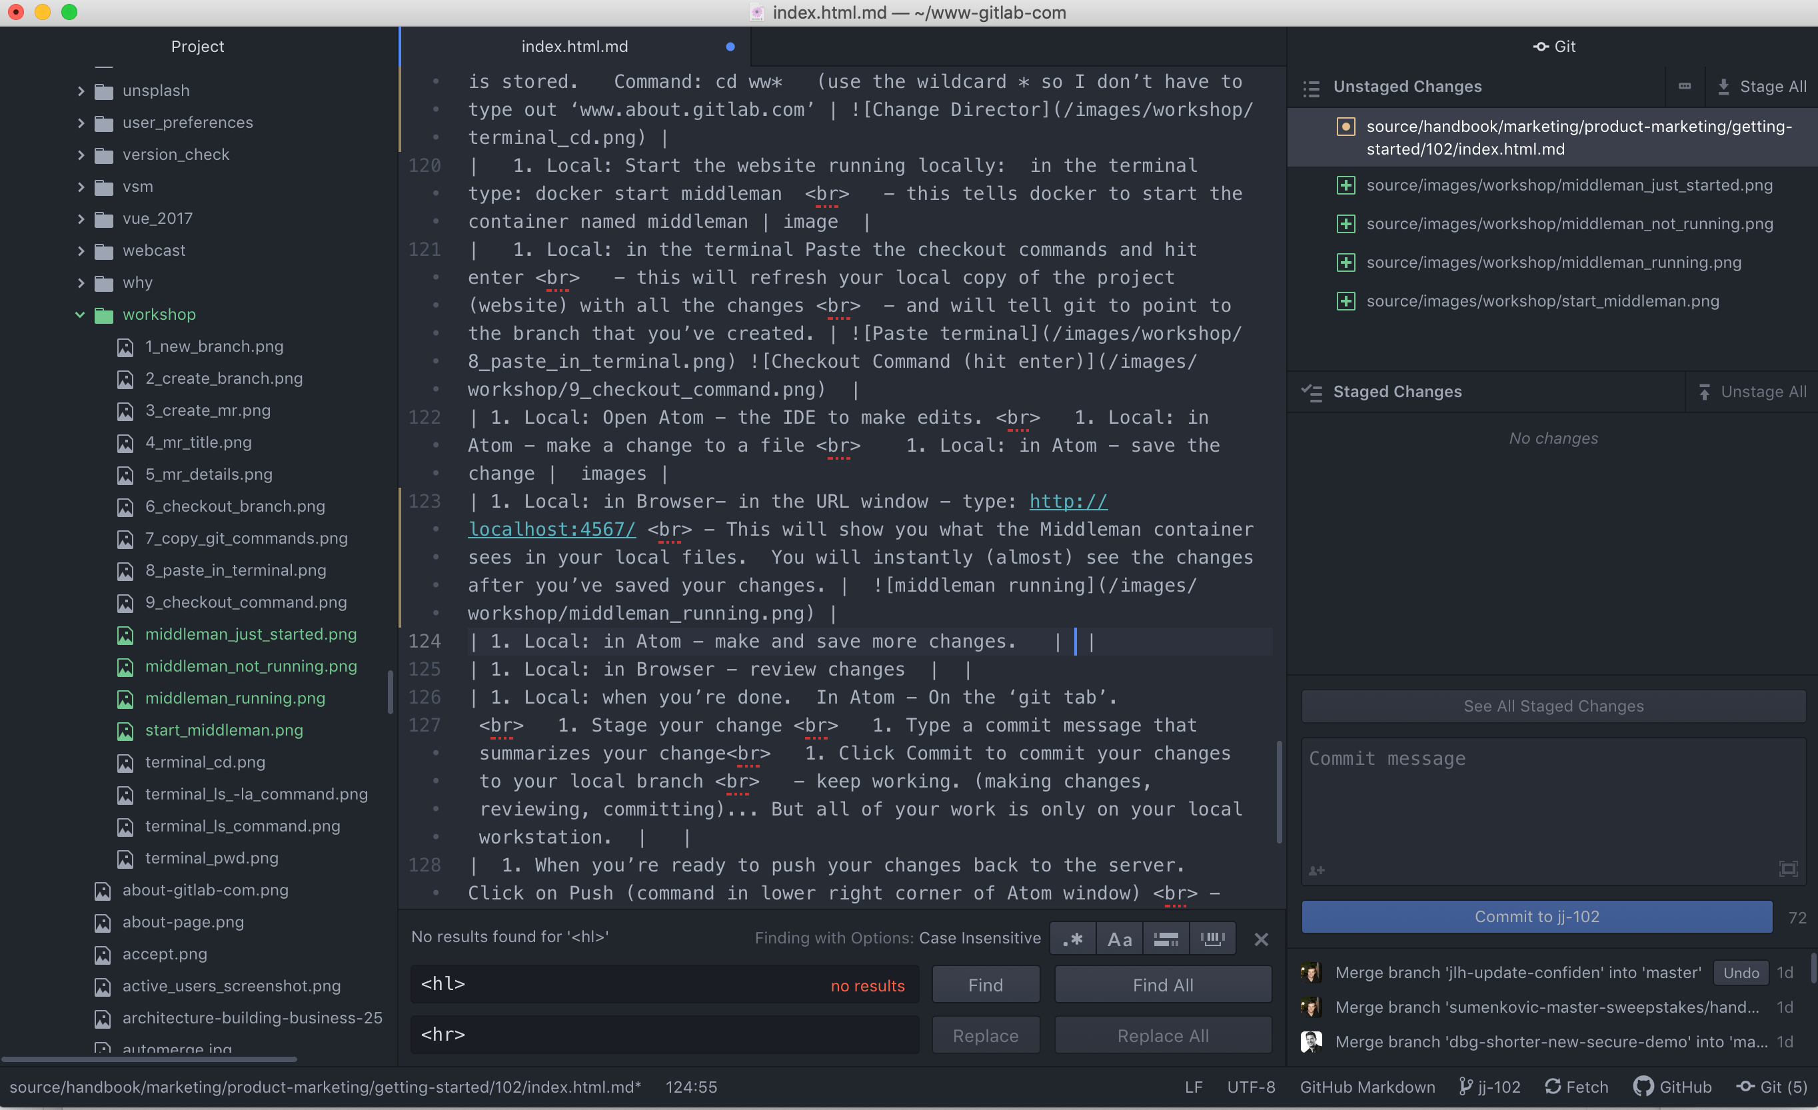Viewport: 1818px width, 1110px height.
Task: Select 3_create_mr.png file icon
Action: point(126,411)
